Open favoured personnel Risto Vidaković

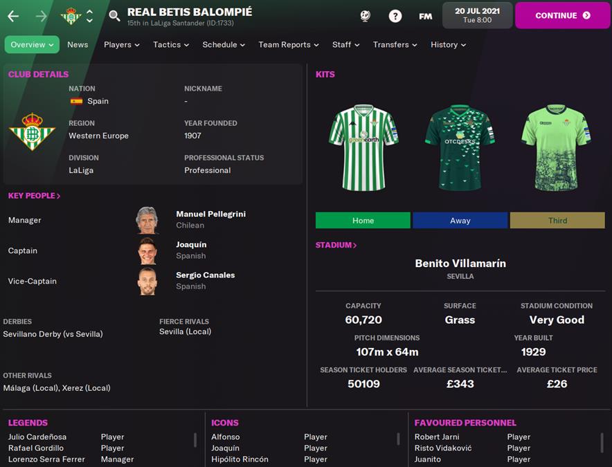[x=443, y=448]
